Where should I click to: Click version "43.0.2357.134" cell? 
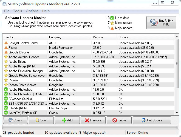pos(103,52)
